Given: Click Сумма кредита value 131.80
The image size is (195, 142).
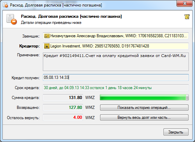Looking at the screenshot, I should 63,98.
